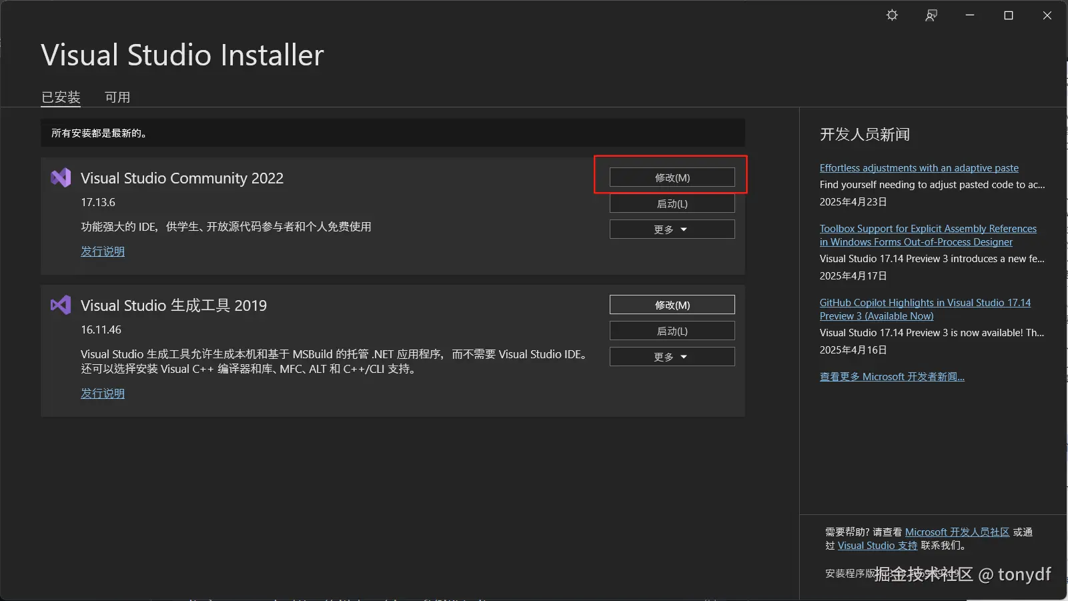The height and width of the screenshot is (601, 1068).
Task: Open 查看更多 Microsoft 开发者新闻 link
Action: (892, 377)
